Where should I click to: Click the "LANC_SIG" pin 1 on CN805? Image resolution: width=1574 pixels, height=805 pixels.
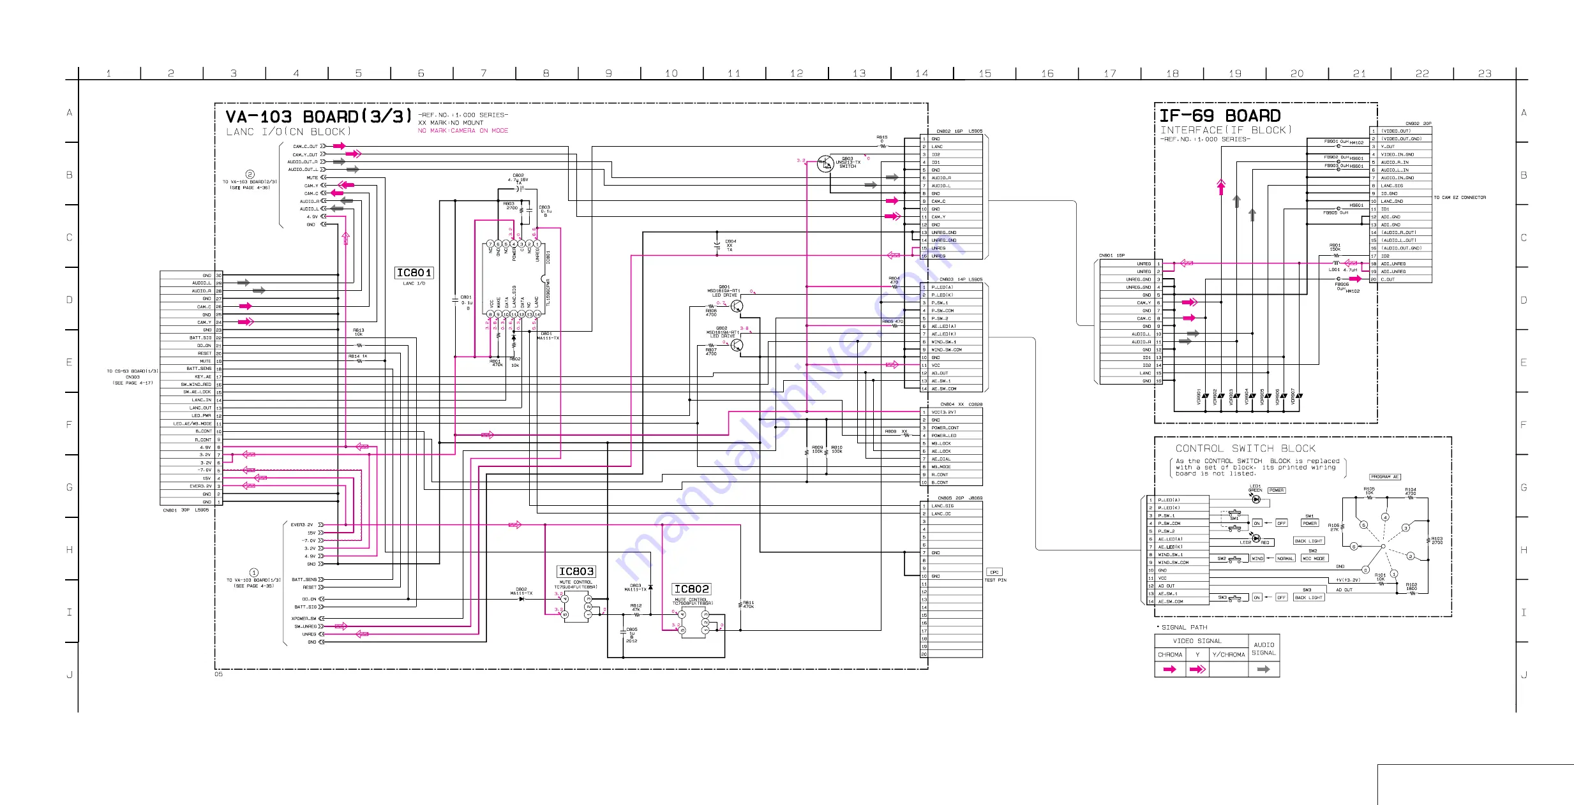pos(951,506)
